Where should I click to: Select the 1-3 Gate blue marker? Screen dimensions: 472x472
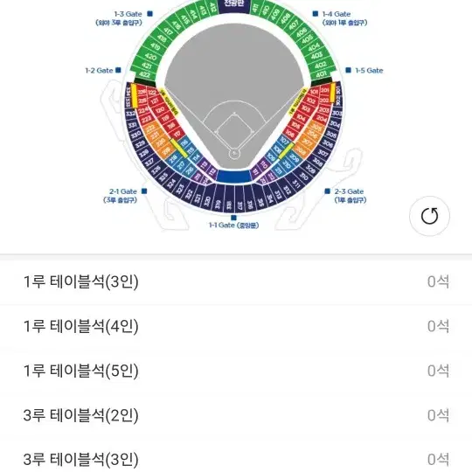[149, 14]
